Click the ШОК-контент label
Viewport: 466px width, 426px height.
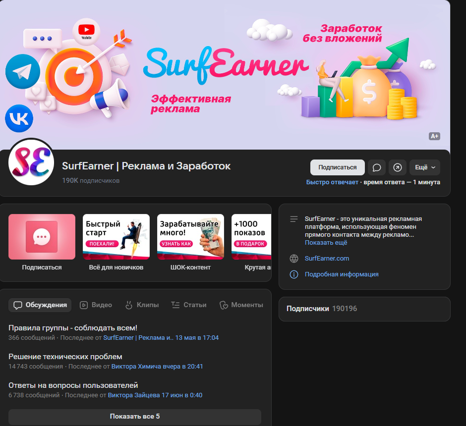(x=190, y=267)
